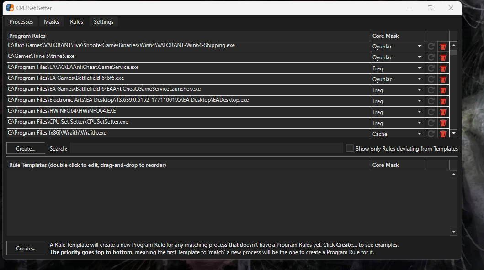Reset the Wraith.exe rule to template
Screen dimensions: 484x270
(x=431, y=134)
